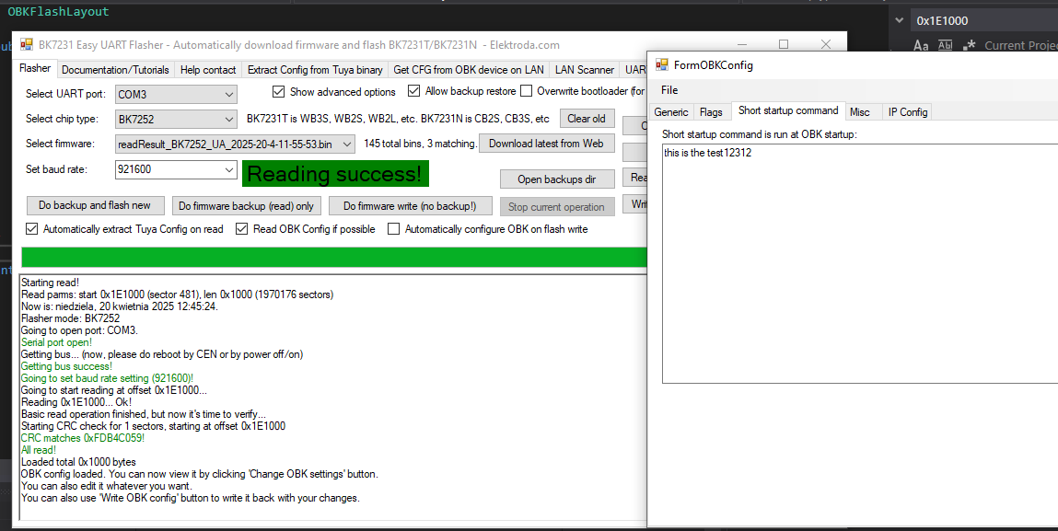Collapse the search box chevron next to 0x1E1000
The image size is (1058, 531).
coord(899,21)
